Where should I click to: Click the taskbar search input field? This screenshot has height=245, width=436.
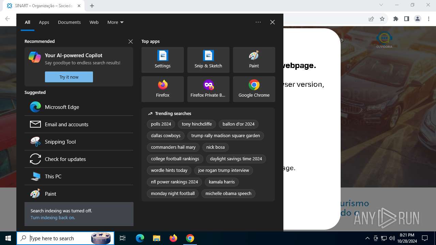[x=65, y=238]
